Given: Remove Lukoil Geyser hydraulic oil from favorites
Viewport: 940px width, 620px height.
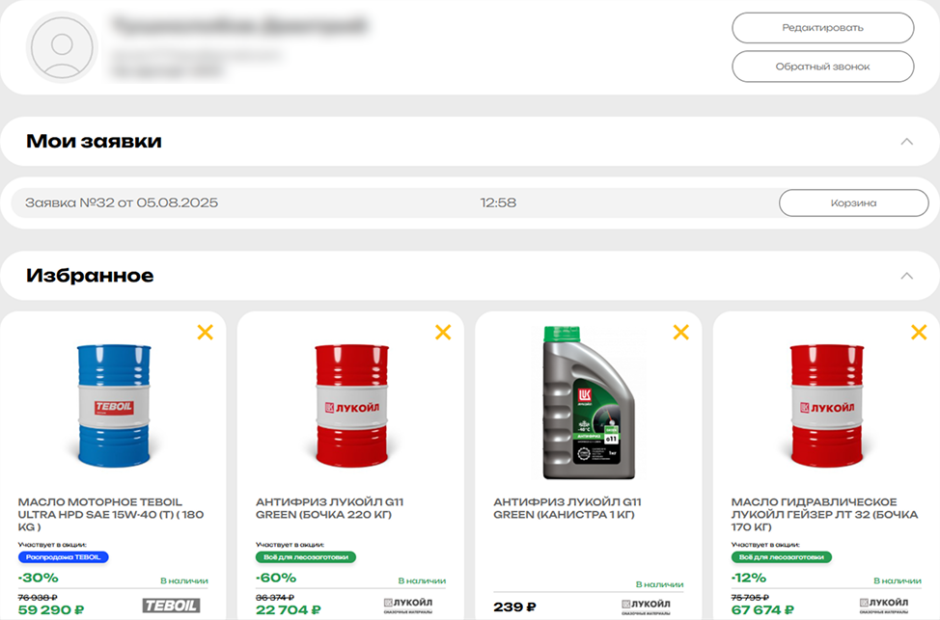Looking at the screenshot, I should coord(919,333).
